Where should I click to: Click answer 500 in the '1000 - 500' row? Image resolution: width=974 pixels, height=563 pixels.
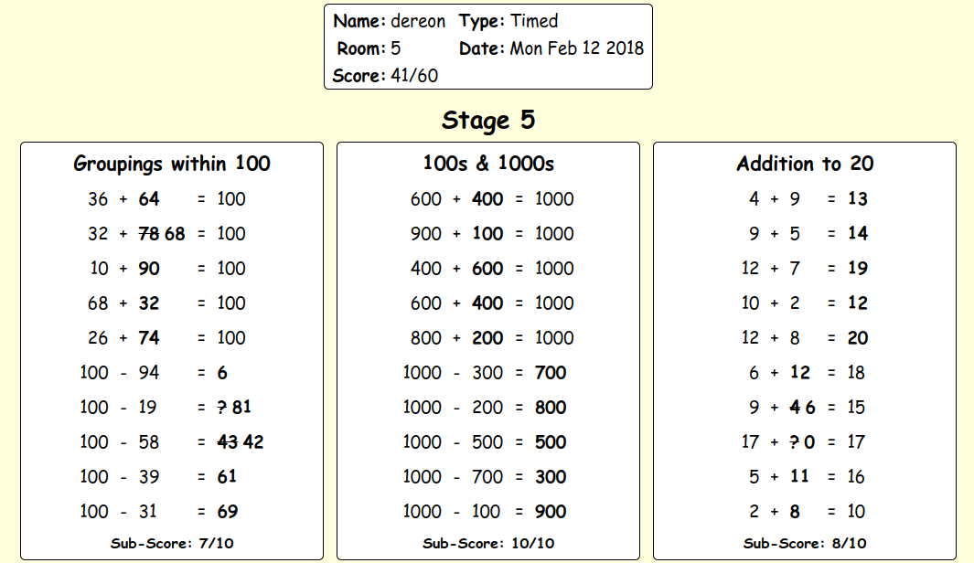tap(551, 442)
